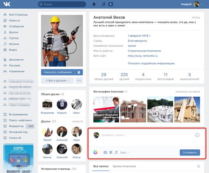
Task: Expand the «У Вас в друзьях» dropdown
Action: 58,80
